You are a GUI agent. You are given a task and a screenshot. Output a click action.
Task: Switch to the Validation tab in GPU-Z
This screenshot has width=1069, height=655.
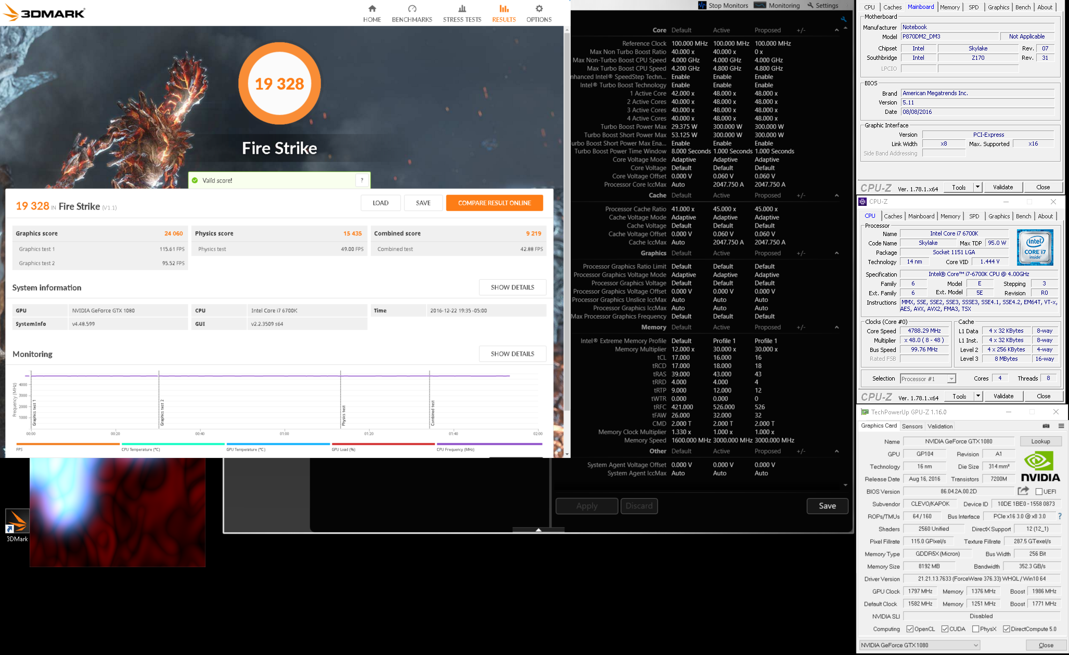[940, 426]
